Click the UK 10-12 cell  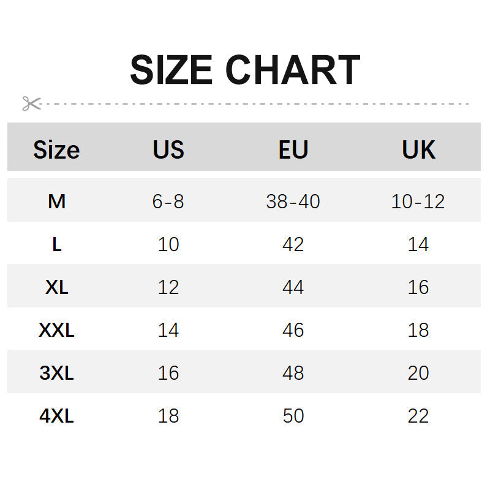click(418, 202)
